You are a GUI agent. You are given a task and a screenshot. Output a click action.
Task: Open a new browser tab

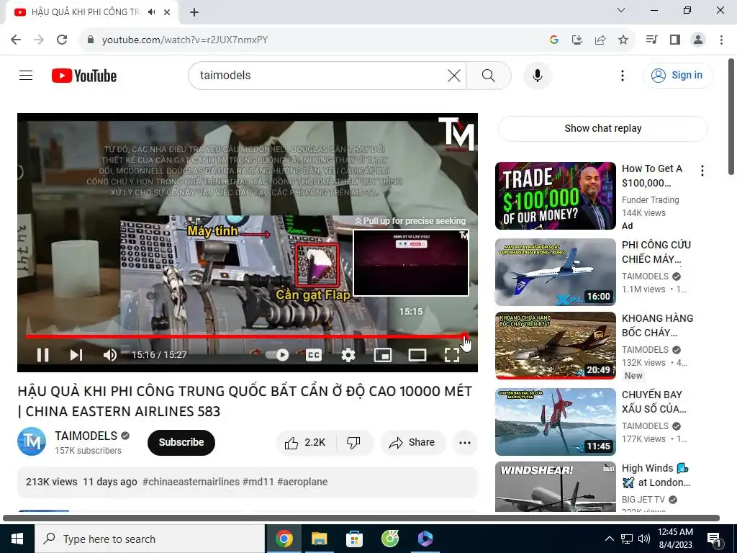[194, 12]
